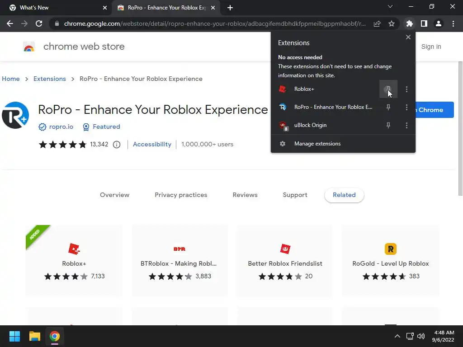This screenshot has width=463, height=347.
Task: Click the Featured badge
Action: tap(101, 127)
